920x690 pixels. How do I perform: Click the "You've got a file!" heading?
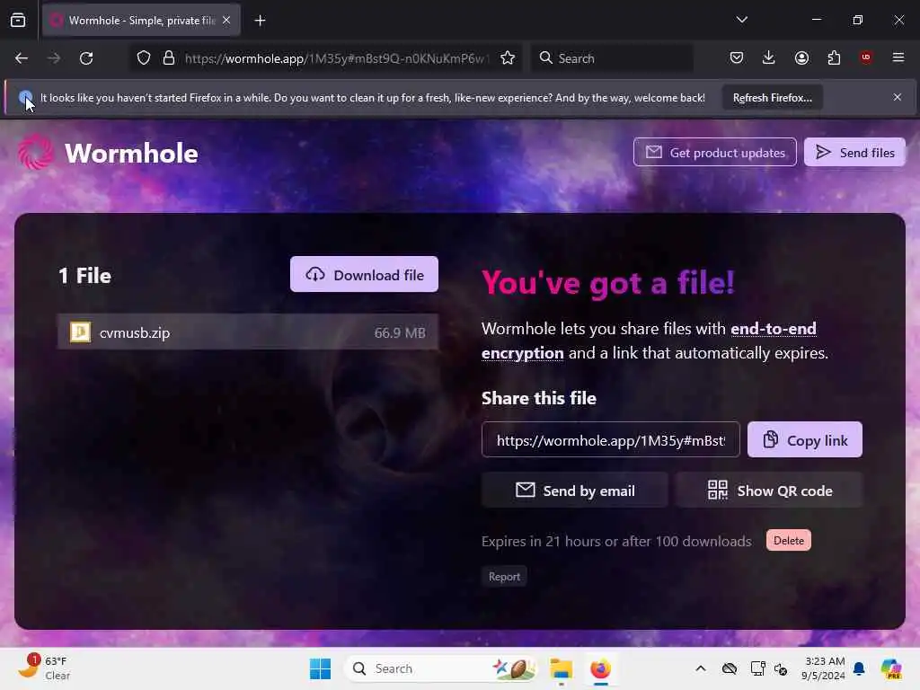608,283
